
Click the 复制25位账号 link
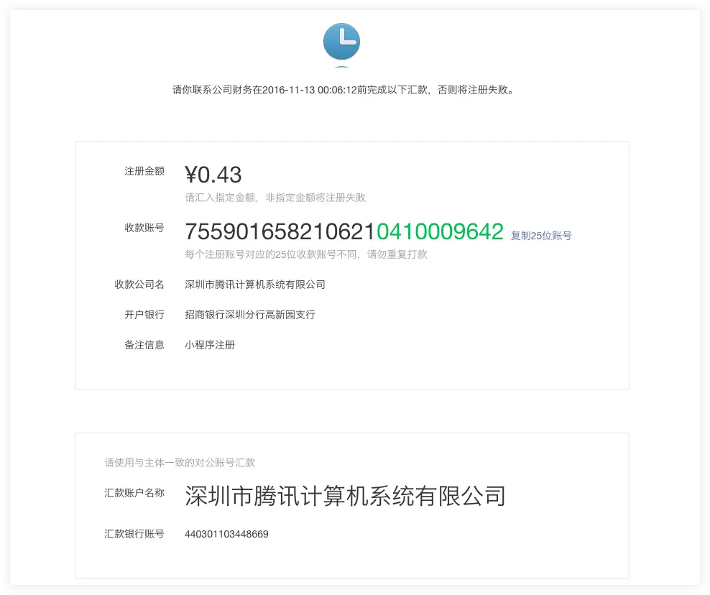click(x=541, y=236)
